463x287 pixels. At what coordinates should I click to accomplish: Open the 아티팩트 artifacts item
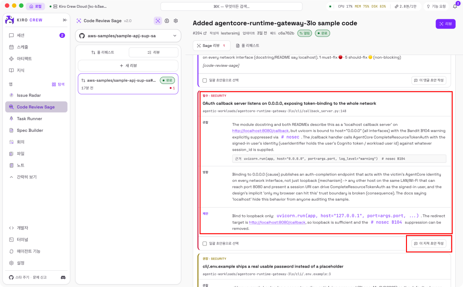click(36, 59)
